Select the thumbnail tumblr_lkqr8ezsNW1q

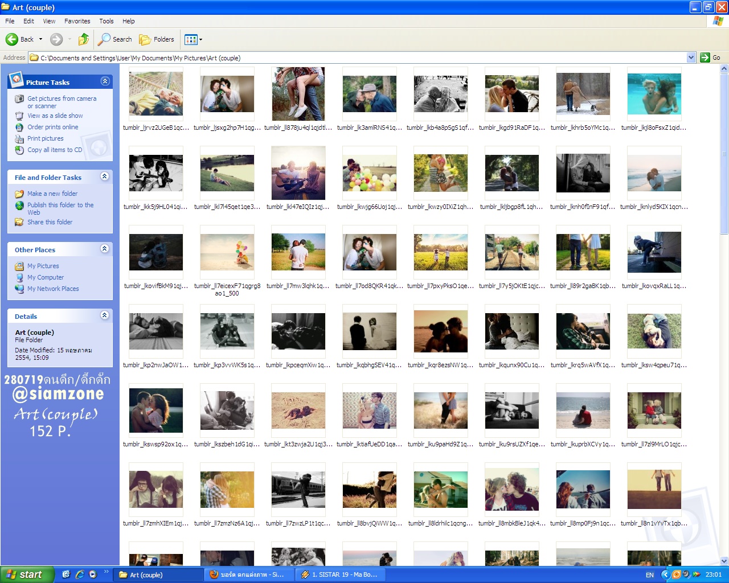pyautogui.click(x=441, y=331)
